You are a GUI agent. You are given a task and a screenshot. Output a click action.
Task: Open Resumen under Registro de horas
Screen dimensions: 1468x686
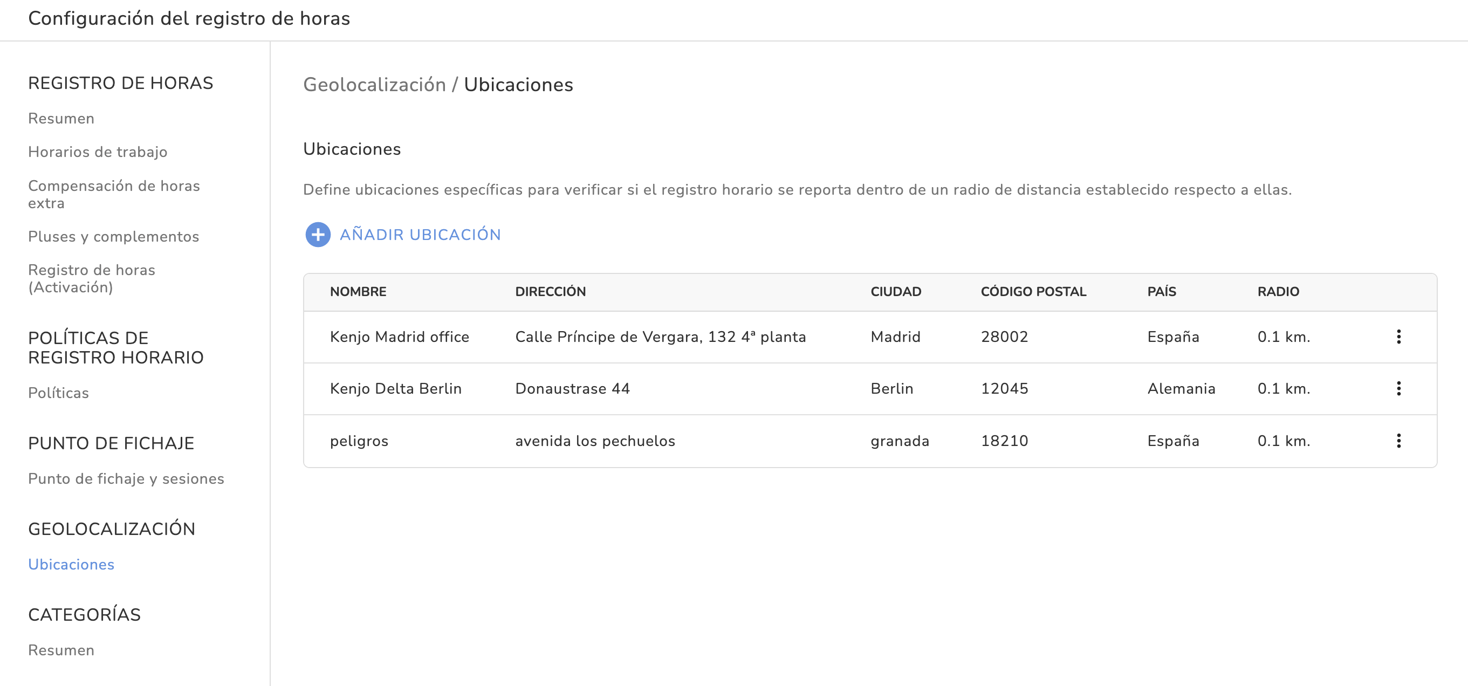pos(61,119)
